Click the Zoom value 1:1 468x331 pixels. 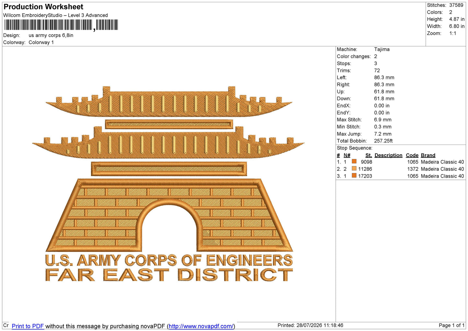tap(453, 33)
